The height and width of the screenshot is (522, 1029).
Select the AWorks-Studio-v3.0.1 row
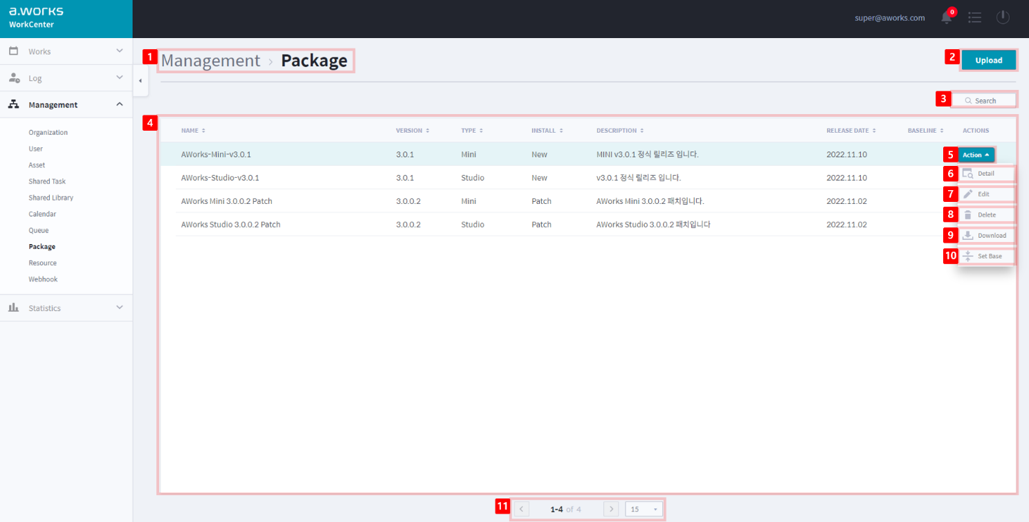[588, 178]
